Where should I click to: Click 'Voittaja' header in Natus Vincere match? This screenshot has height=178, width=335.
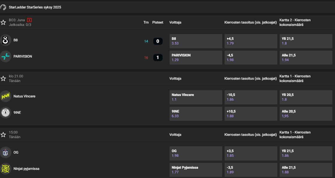pyautogui.click(x=175, y=79)
